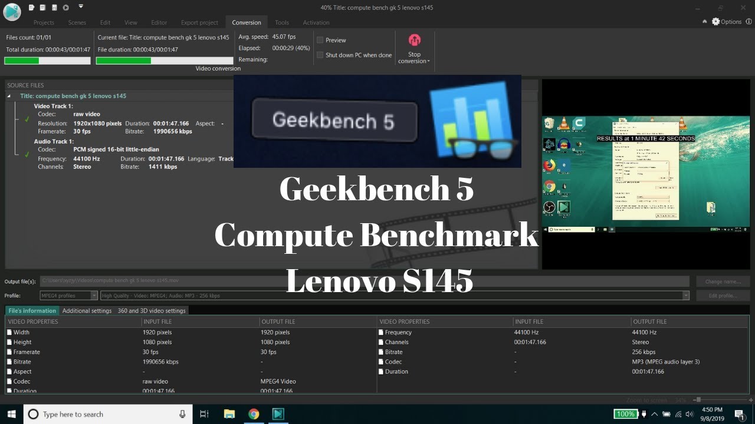The height and width of the screenshot is (424, 755).
Task: Click the speaker volume tray icon
Action: [690, 414]
